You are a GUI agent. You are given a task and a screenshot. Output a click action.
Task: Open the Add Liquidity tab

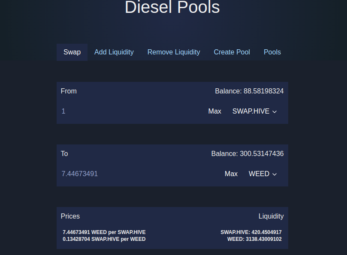point(114,52)
